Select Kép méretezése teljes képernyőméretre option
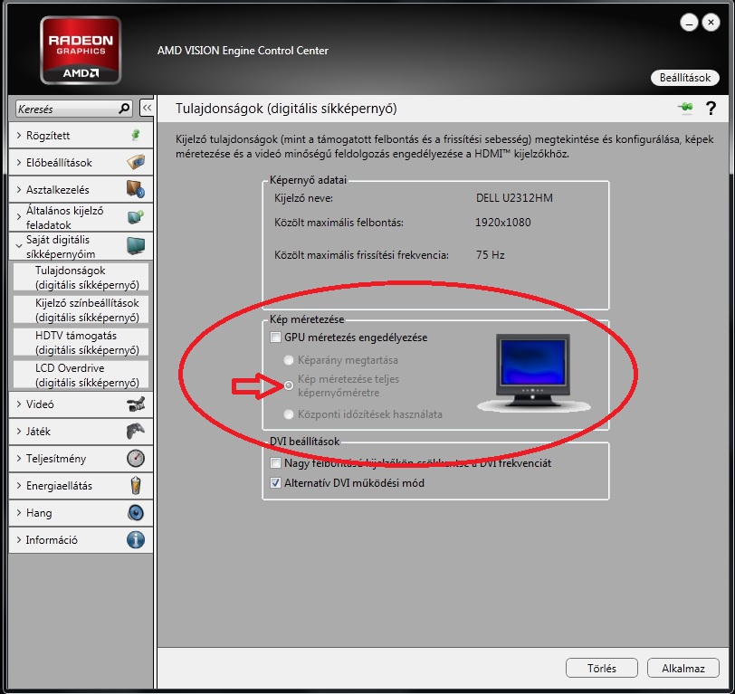 pyautogui.click(x=288, y=385)
